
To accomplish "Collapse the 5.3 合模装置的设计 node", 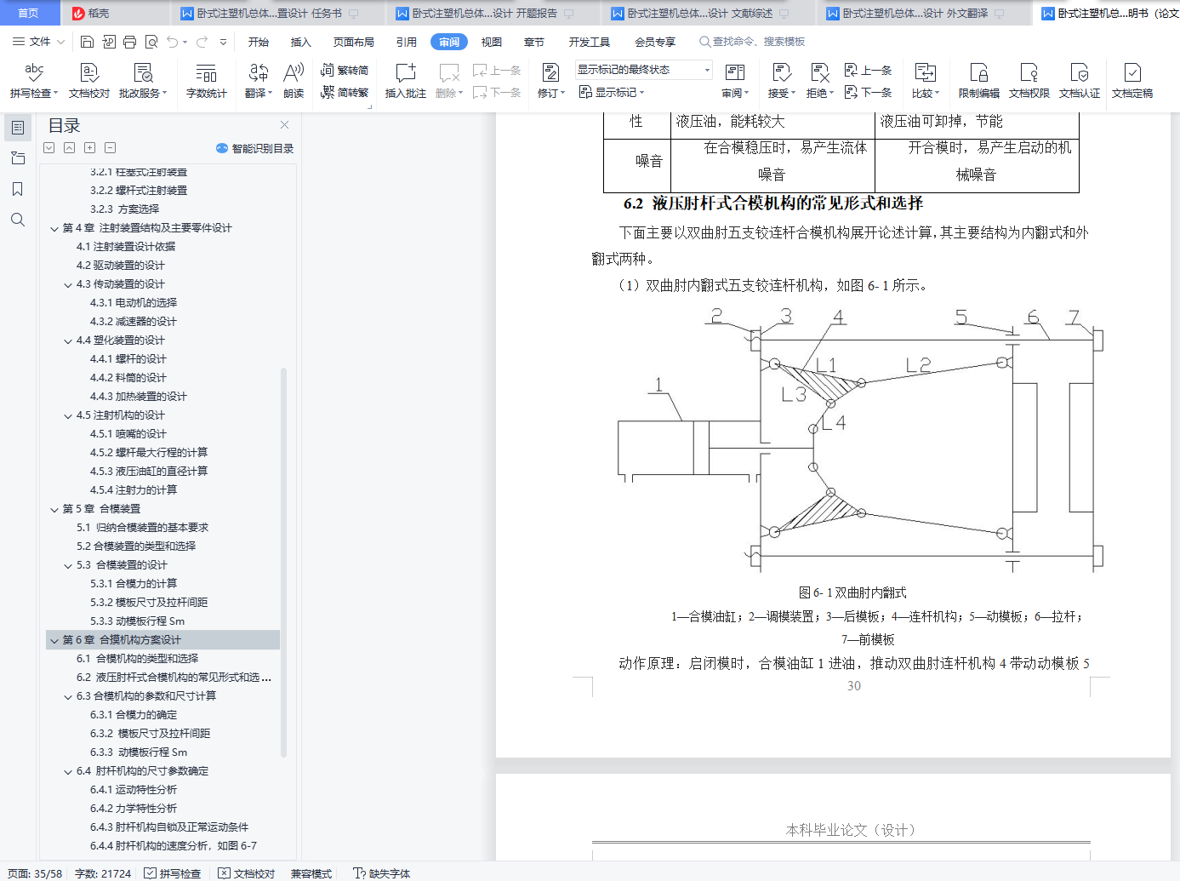I will tap(68, 565).
